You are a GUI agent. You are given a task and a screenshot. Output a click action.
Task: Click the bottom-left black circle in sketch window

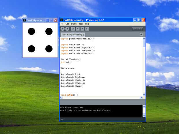(31, 49)
